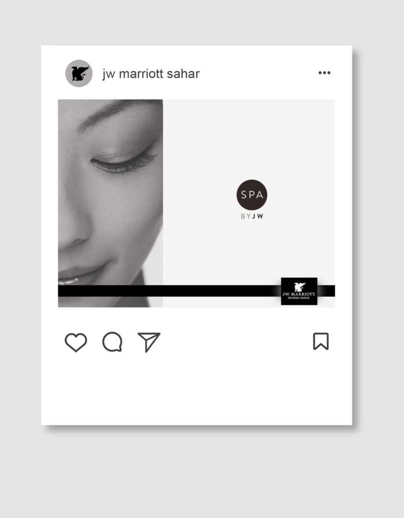Click the dark SPA circle logo
The width and height of the screenshot is (404, 518).
(x=252, y=195)
